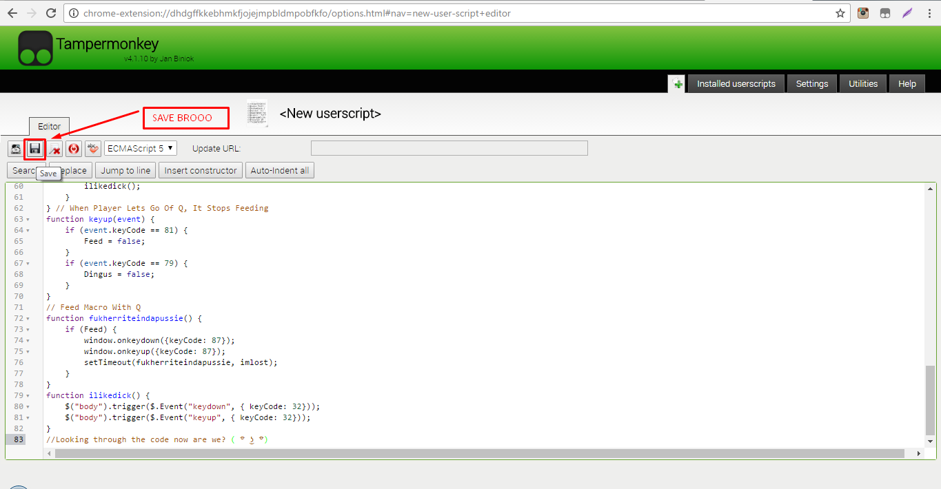Click the Save icon in the editor toolbar
This screenshot has height=489, width=941.
click(x=34, y=149)
